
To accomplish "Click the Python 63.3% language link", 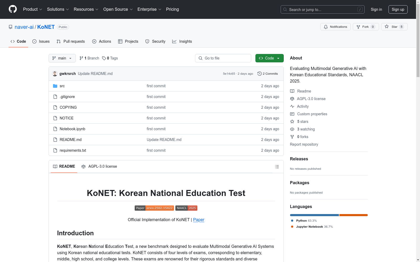I will point(304,221).
